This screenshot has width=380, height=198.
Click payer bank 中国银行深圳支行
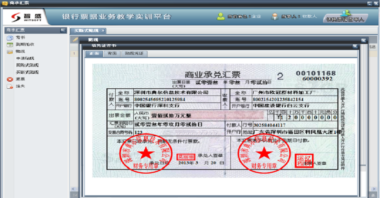click(157, 106)
